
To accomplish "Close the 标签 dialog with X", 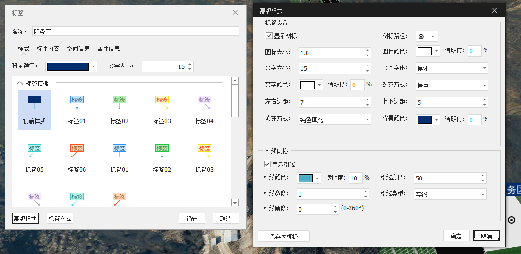I will click(x=235, y=12).
